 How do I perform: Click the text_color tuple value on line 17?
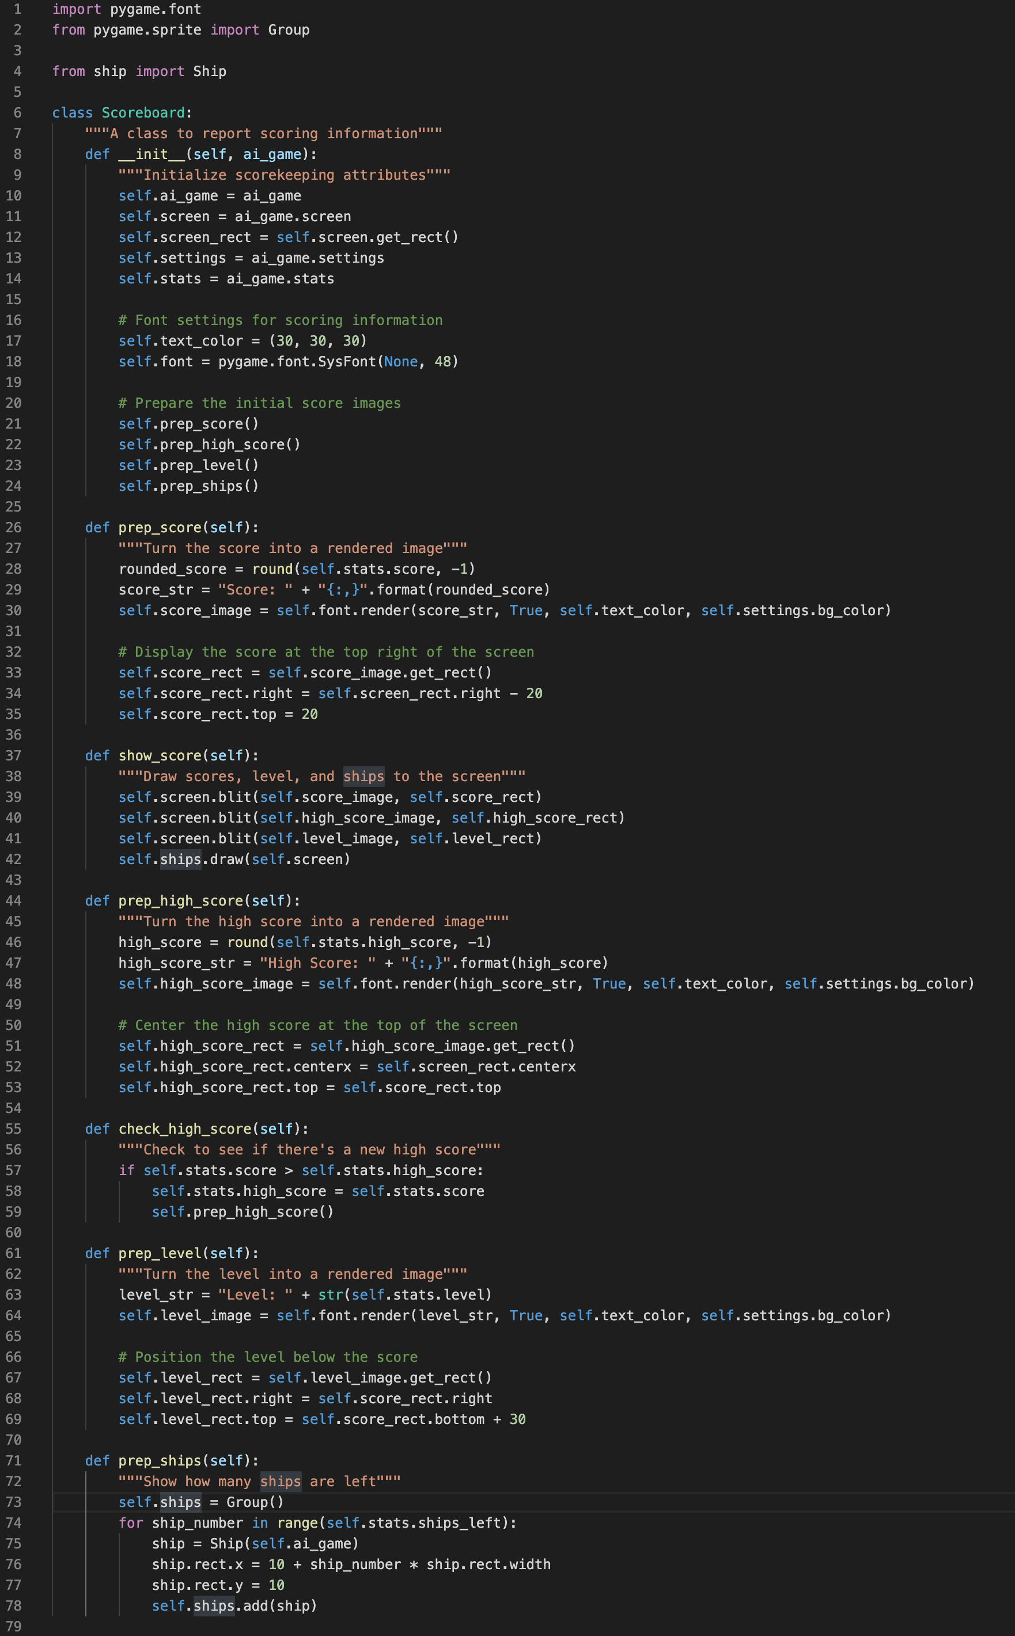(317, 341)
